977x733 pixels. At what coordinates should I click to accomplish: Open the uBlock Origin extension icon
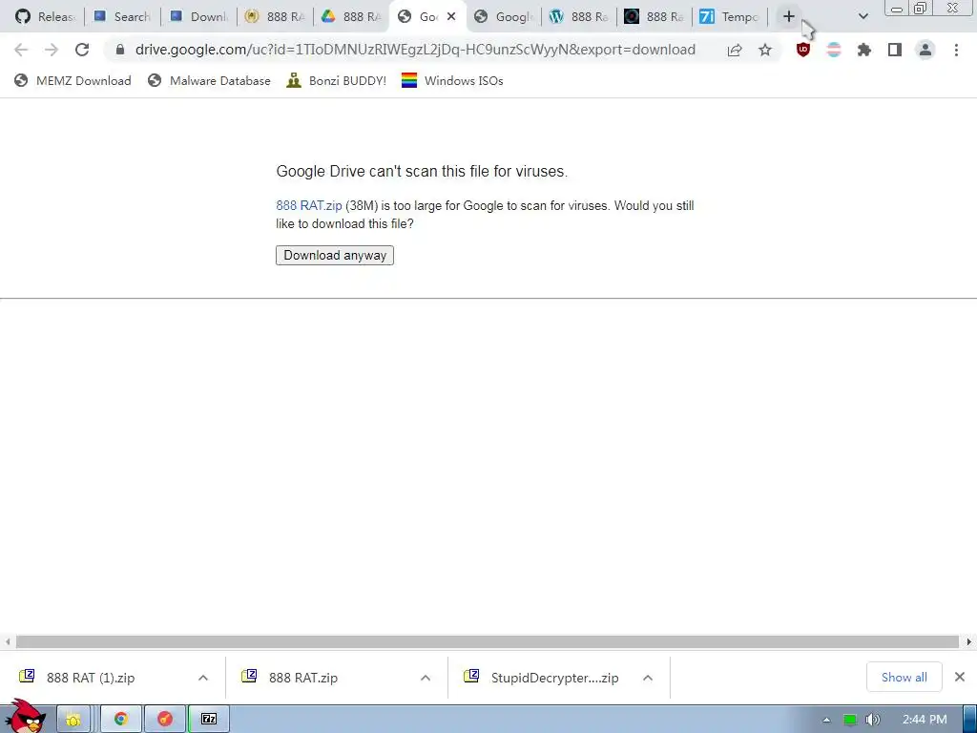tap(803, 50)
